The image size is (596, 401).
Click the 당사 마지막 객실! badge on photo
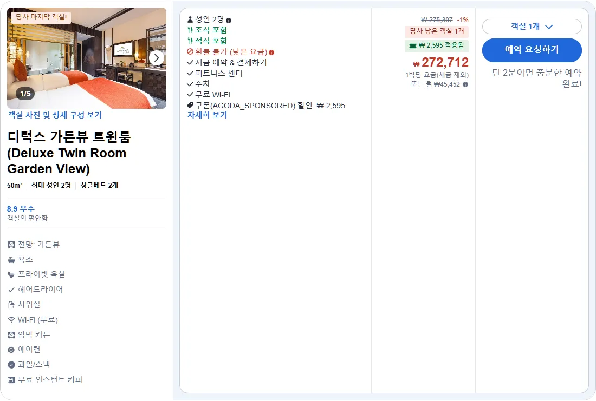point(41,17)
